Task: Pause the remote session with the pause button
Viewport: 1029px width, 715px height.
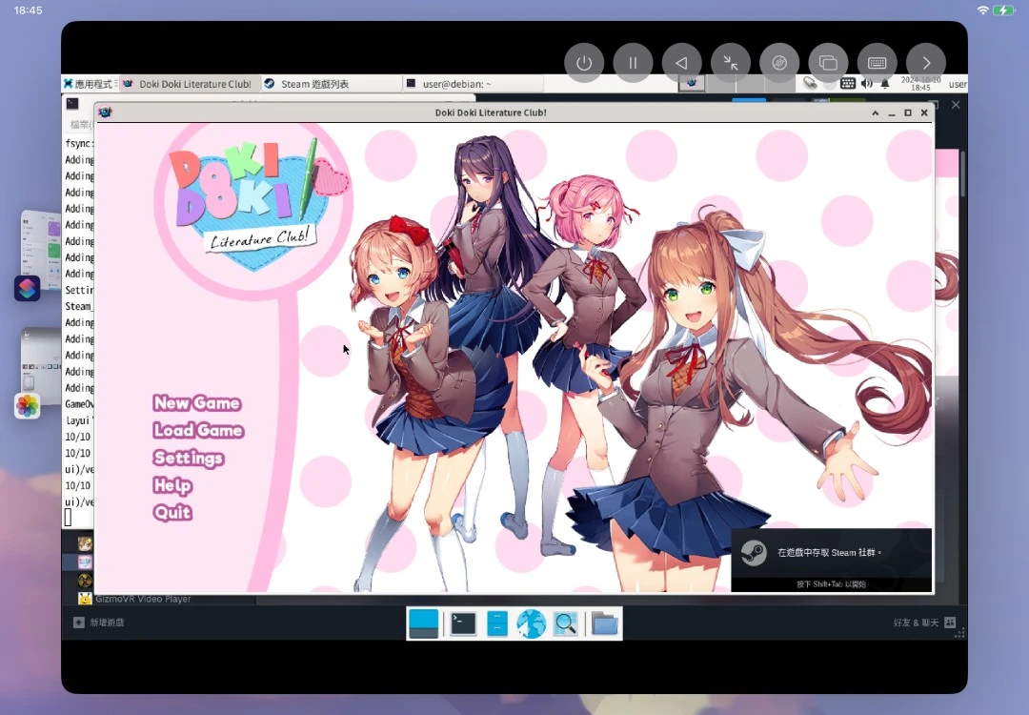Action: [x=633, y=63]
